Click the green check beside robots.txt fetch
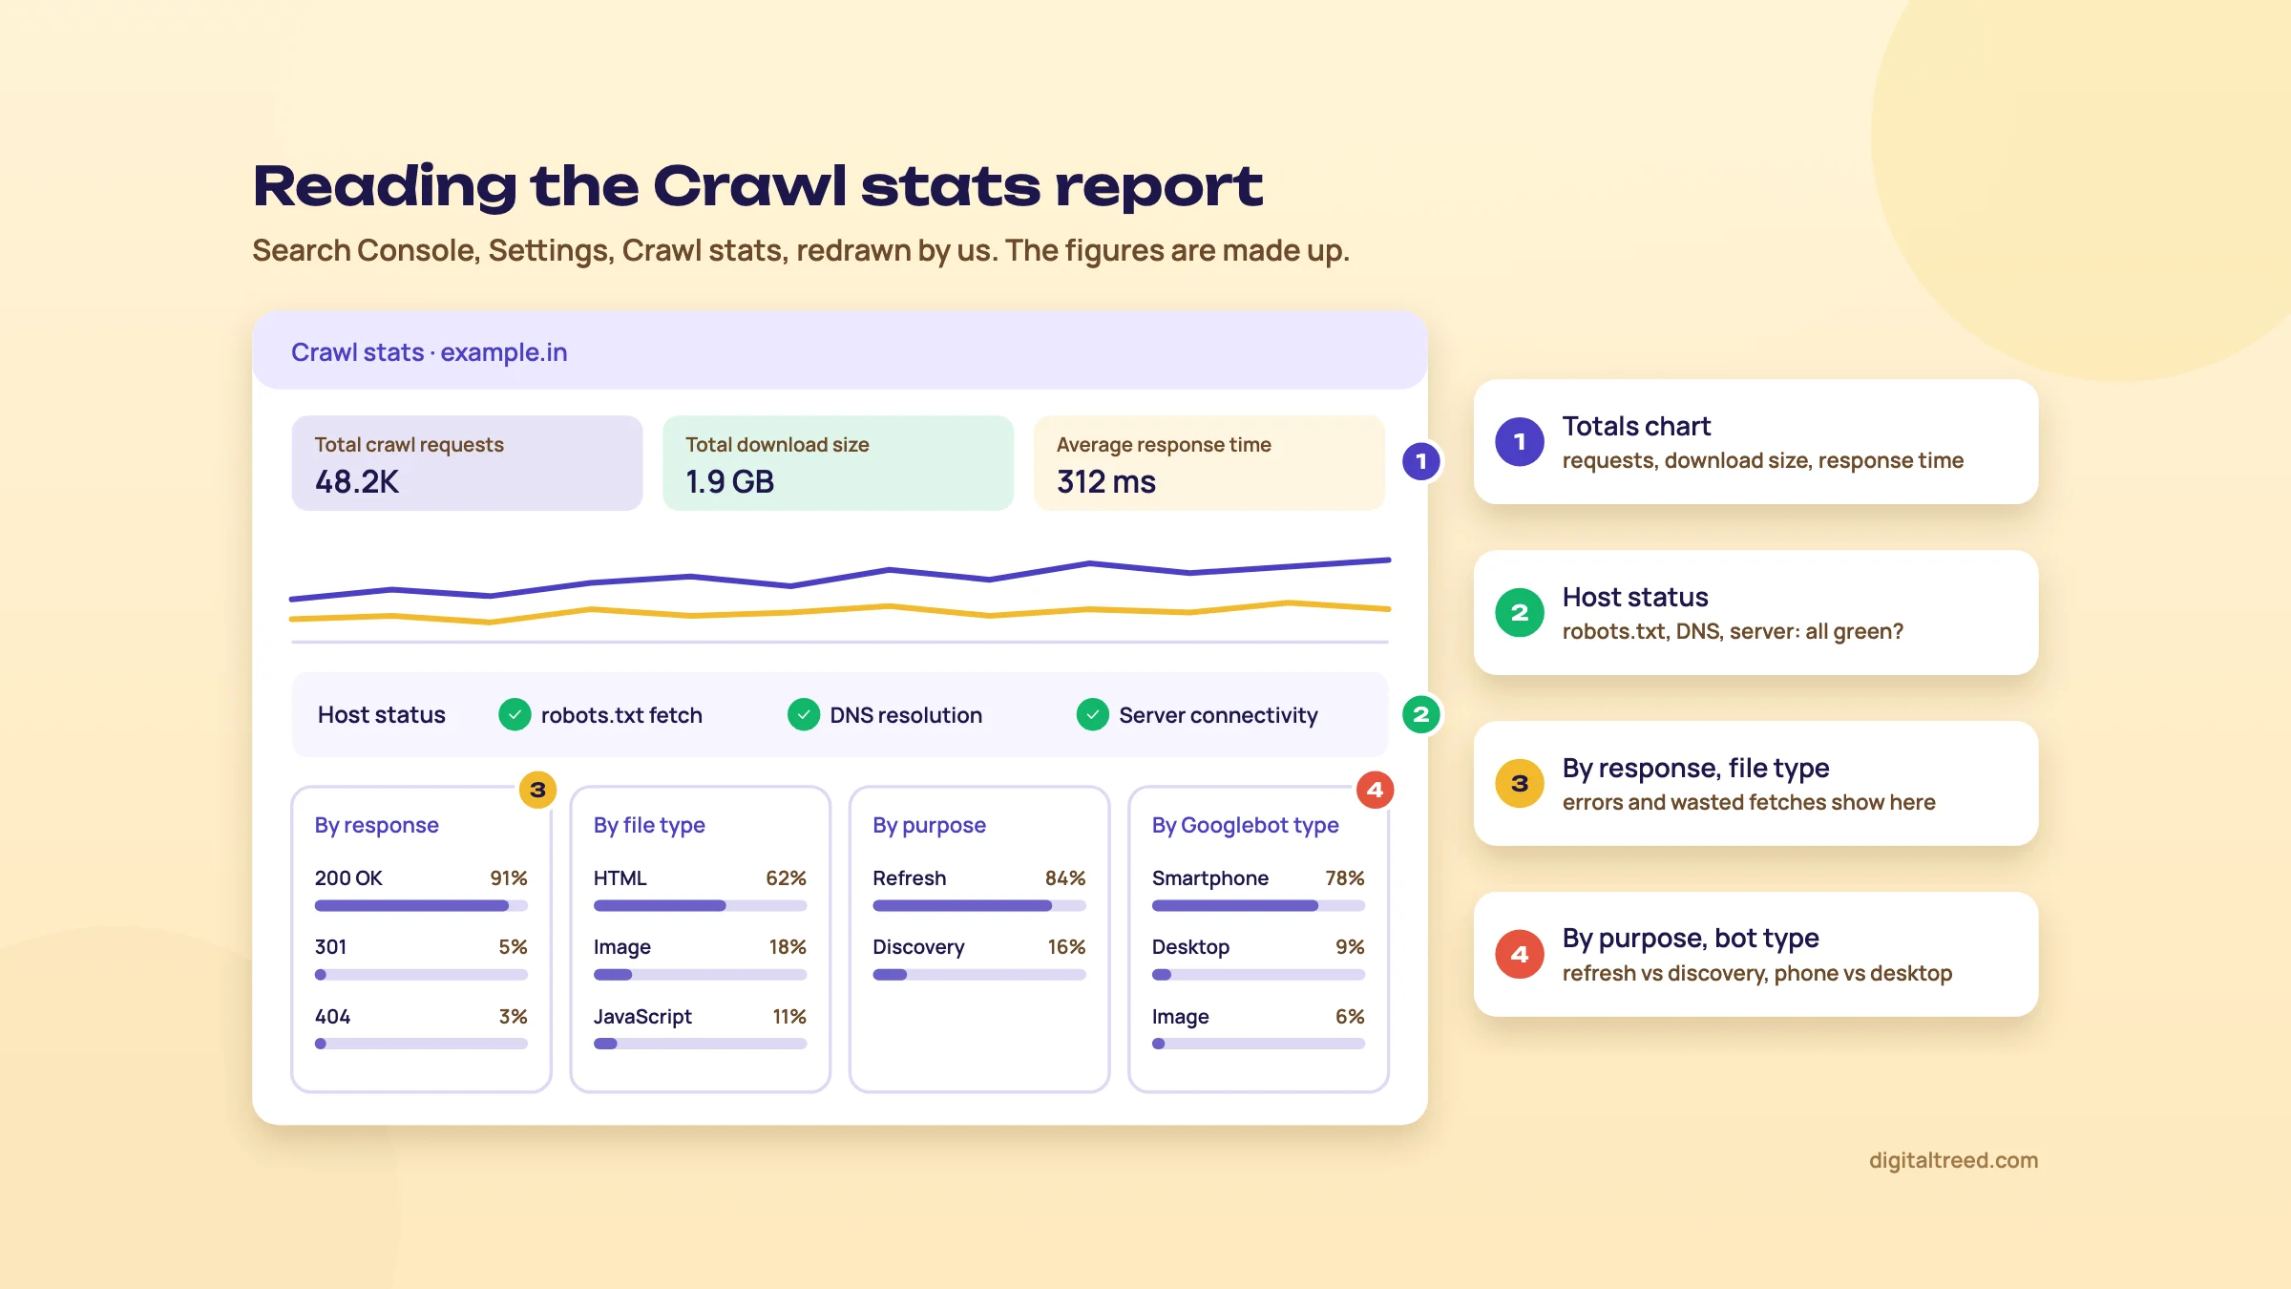Image resolution: width=2291 pixels, height=1289 pixels. [x=515, y=714]
